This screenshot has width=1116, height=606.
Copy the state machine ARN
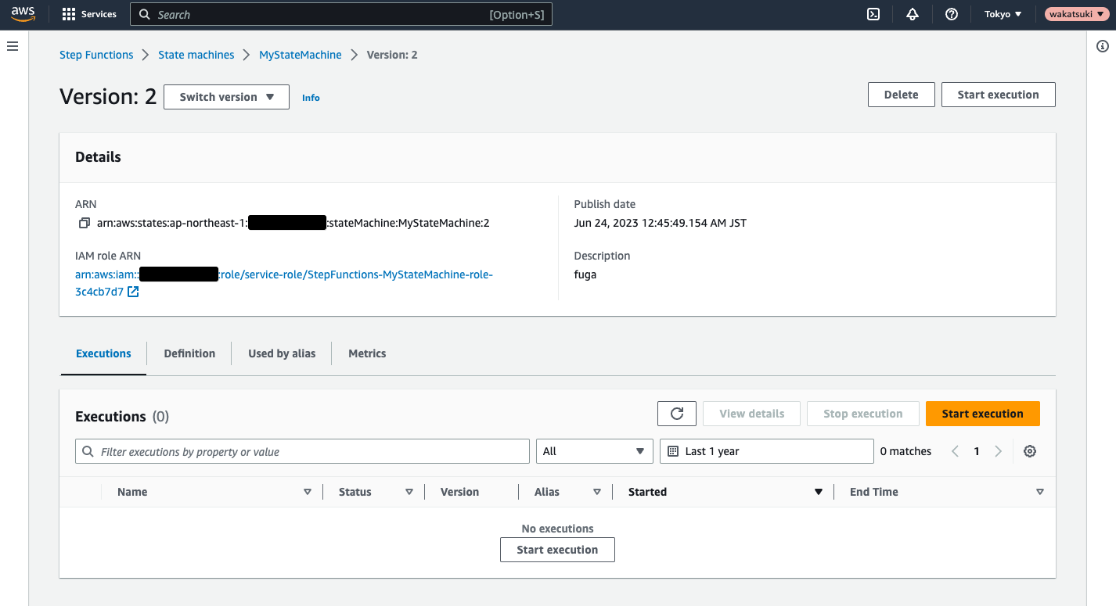pos(84,223)
